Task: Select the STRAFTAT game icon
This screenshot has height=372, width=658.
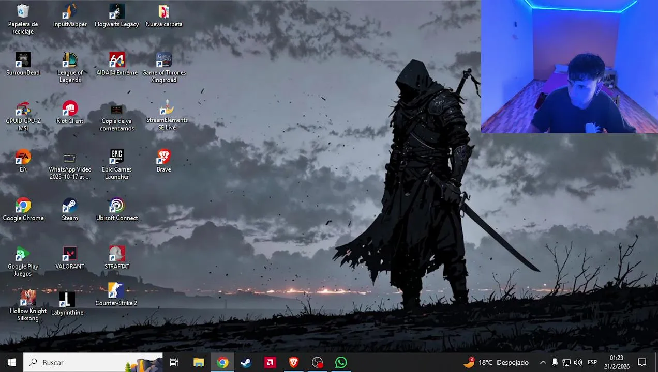Action: tap(117, 258)
